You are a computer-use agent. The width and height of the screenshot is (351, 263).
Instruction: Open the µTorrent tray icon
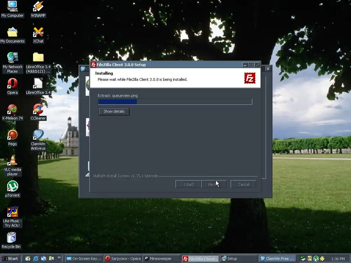click(x=316, y=259)
